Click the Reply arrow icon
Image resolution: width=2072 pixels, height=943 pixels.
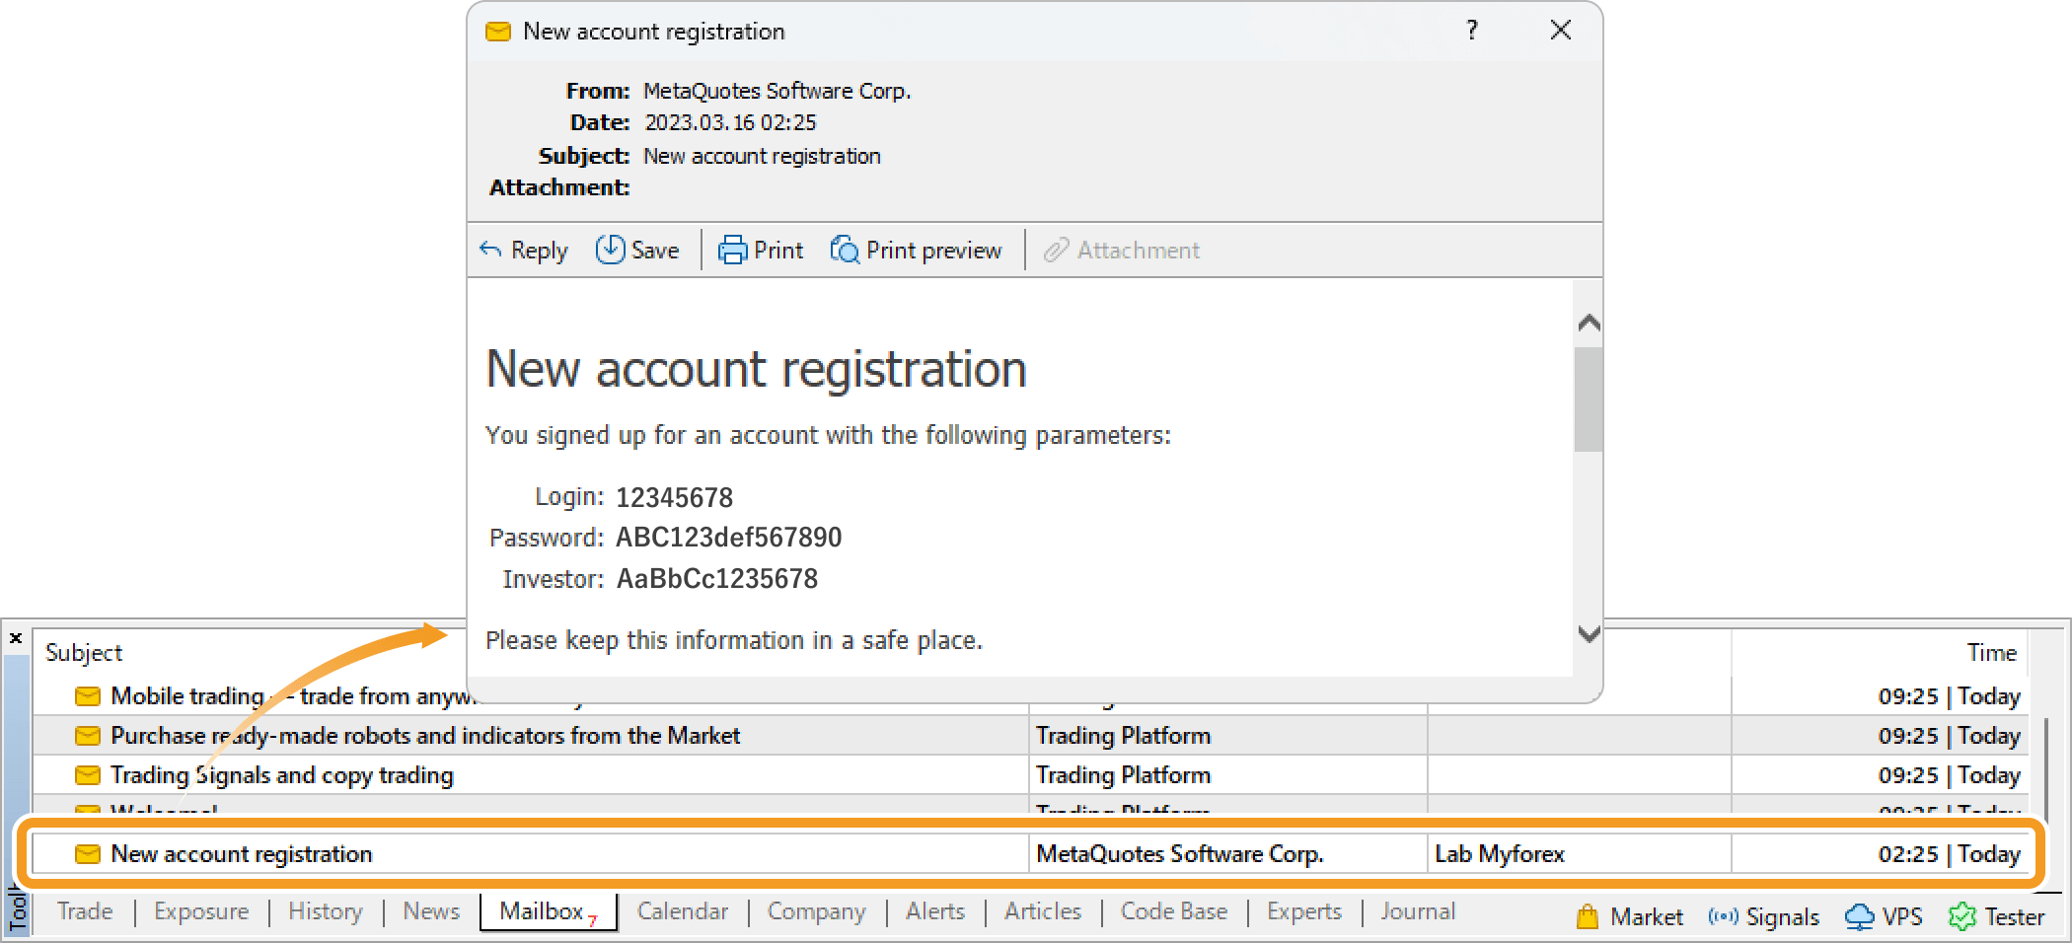[x=490, y=250]
